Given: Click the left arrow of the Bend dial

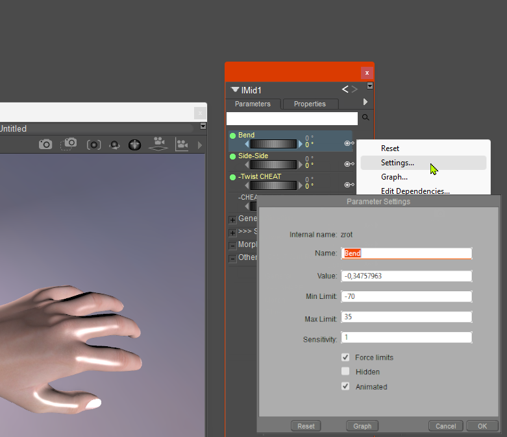Looking at the screenshot, I should click(247, 144).
